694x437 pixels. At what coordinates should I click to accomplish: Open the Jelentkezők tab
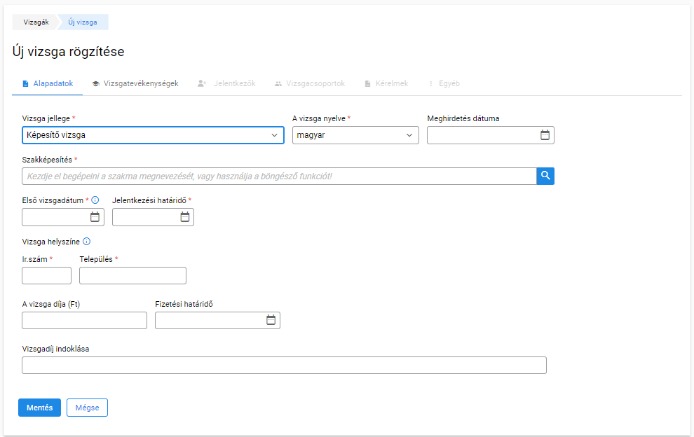click(226, 83)
